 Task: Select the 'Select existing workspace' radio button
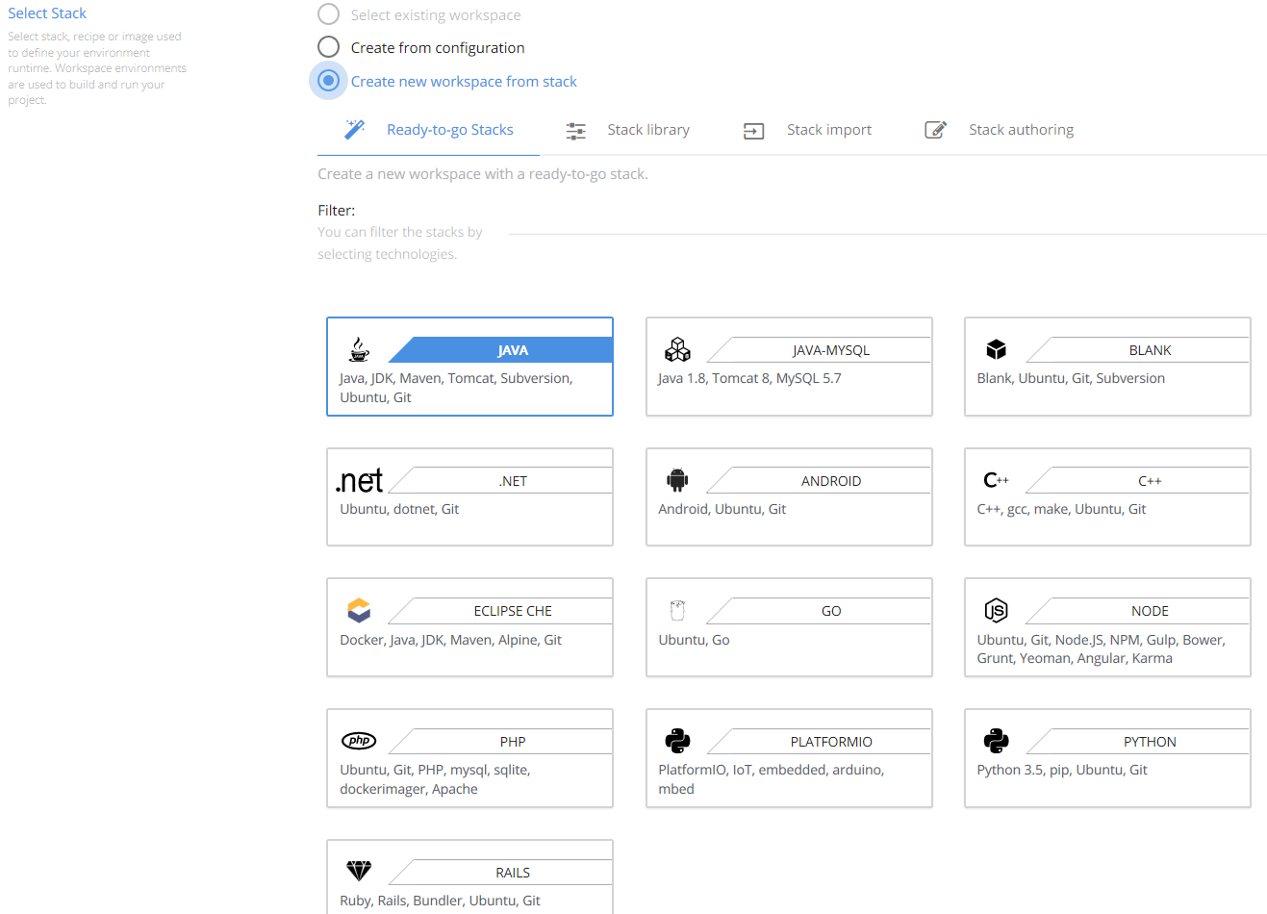point(329,14)
